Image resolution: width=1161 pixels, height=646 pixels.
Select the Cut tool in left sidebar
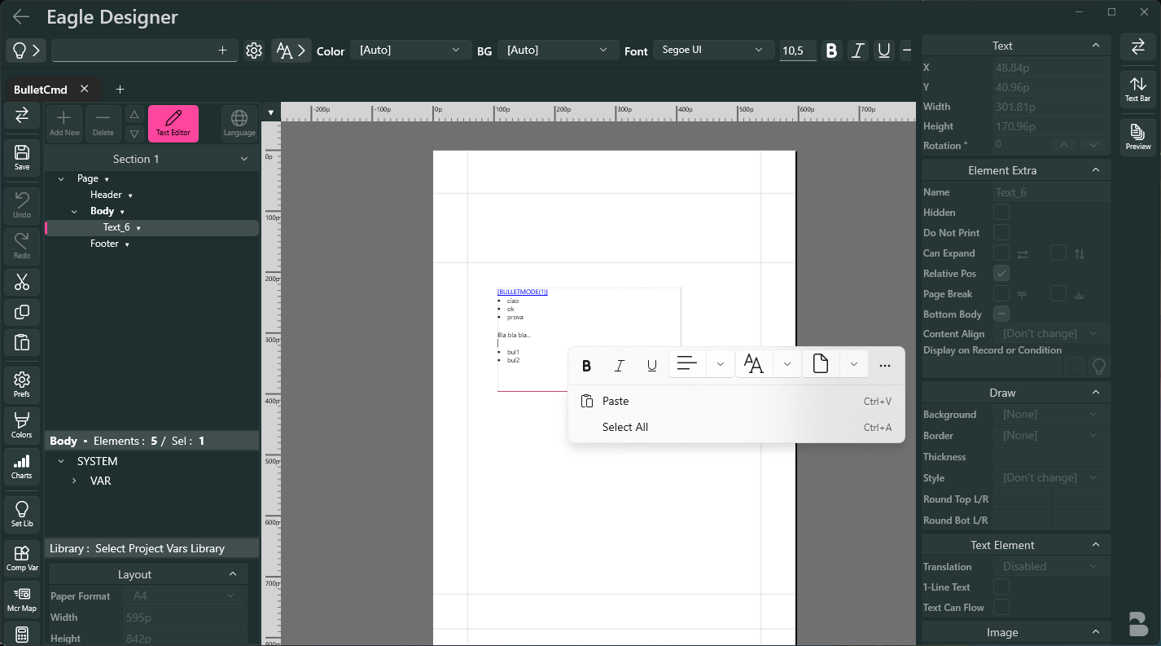[21, 282]
